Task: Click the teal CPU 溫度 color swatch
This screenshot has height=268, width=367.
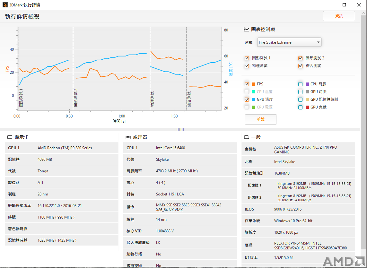Action: coord(253,92)
